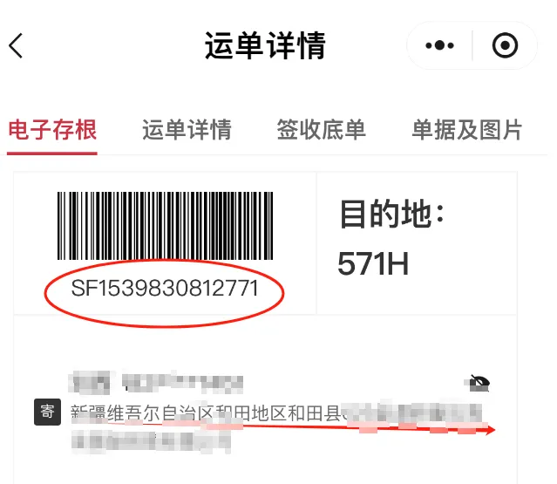Tap the blurred second address line
This screenshot has height=484, width=557.
pyautogui.click(x=151, y=442)
